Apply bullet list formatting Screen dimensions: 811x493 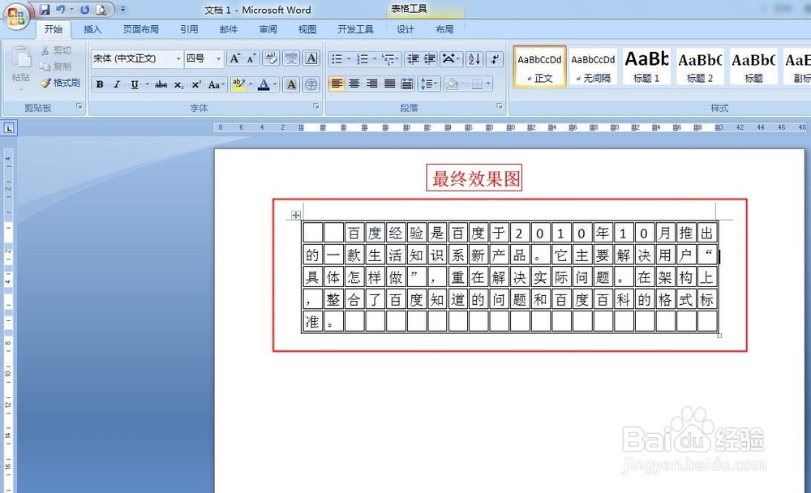coord(337,59)
